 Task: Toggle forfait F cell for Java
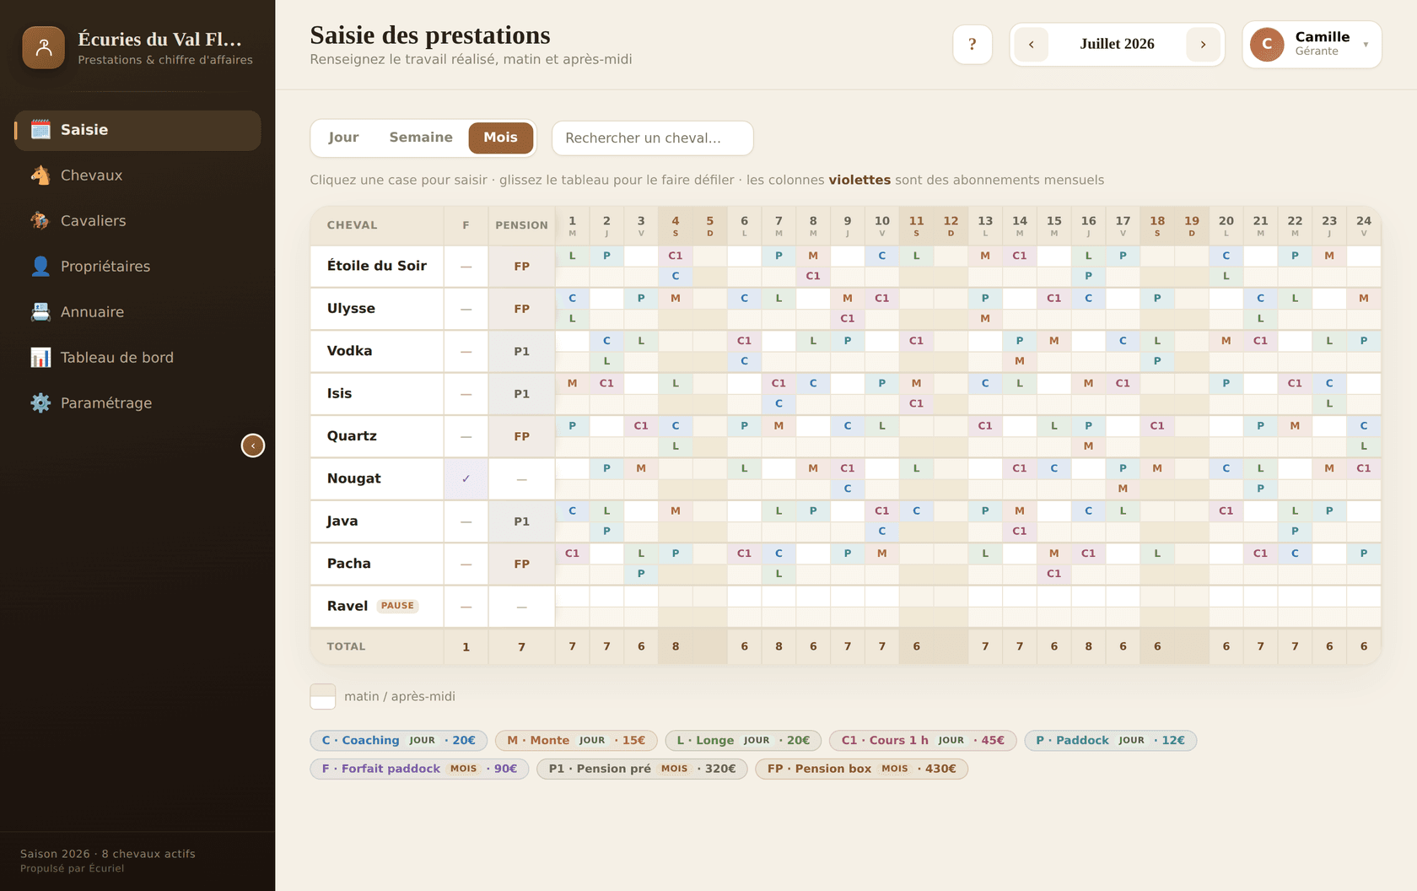click(466, 521)
